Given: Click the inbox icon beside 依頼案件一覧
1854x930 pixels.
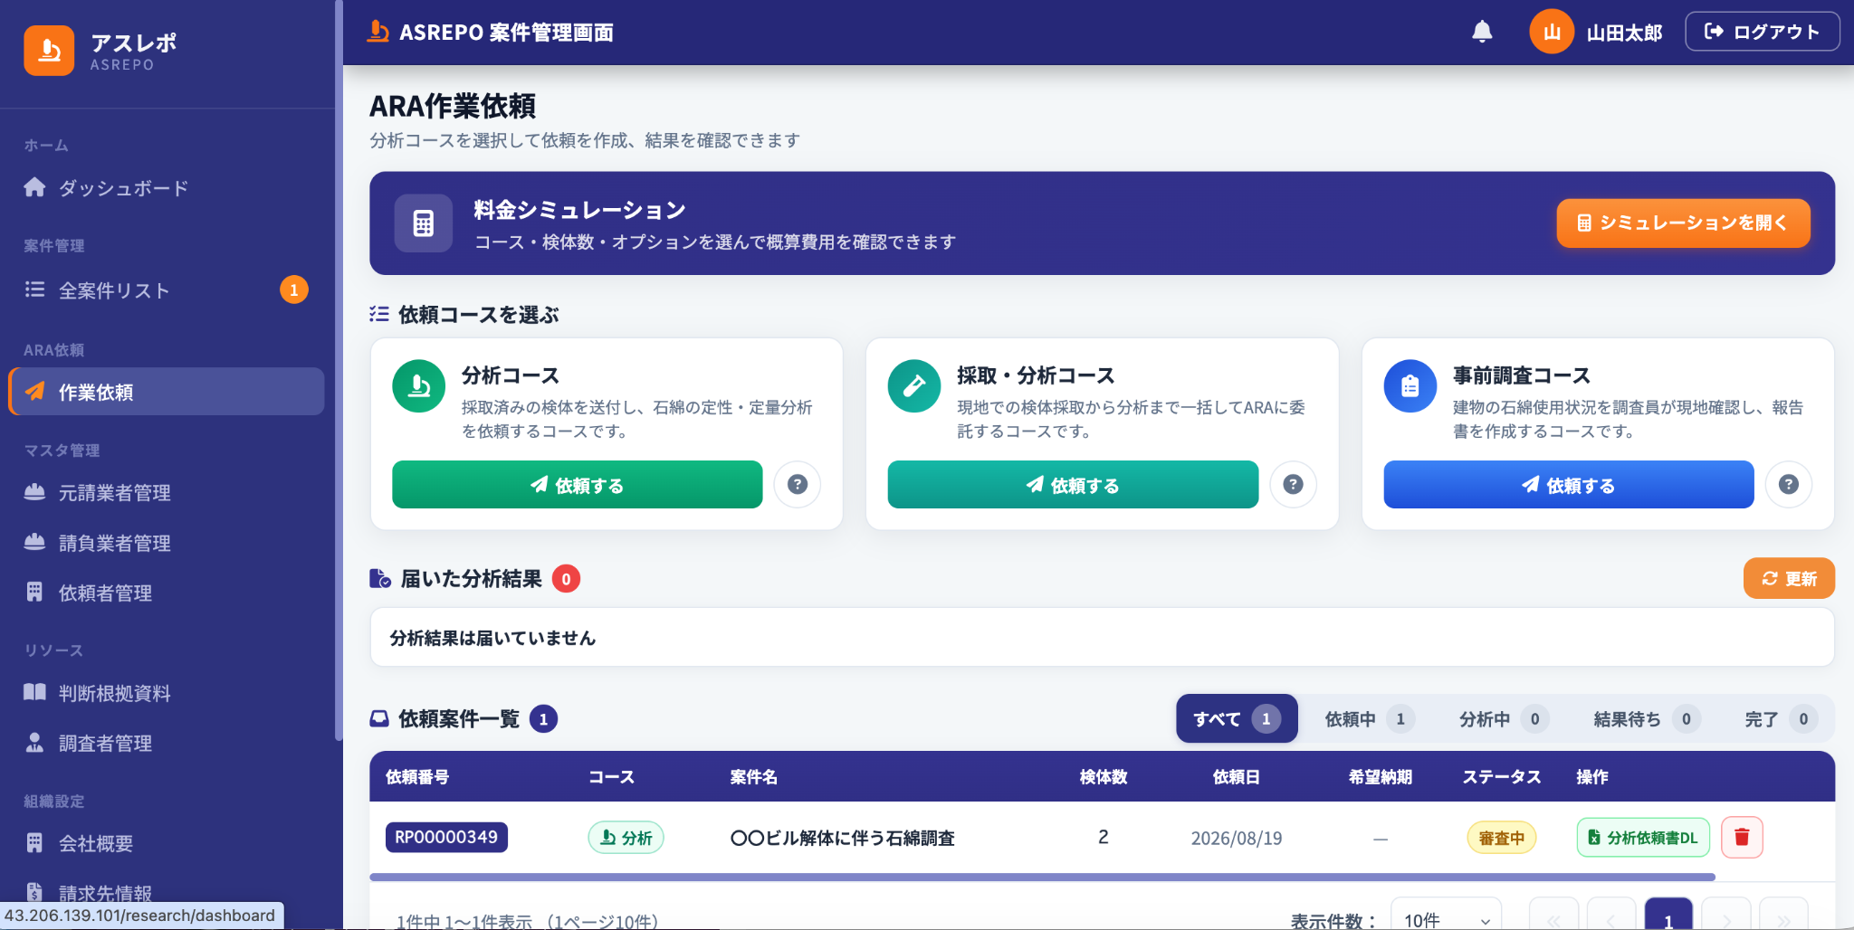Looking at the screenshot, I should coord(379,718).
